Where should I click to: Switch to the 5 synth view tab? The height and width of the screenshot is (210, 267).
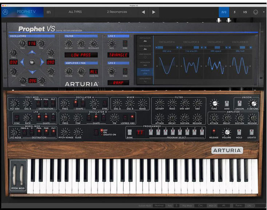point(235,12)
